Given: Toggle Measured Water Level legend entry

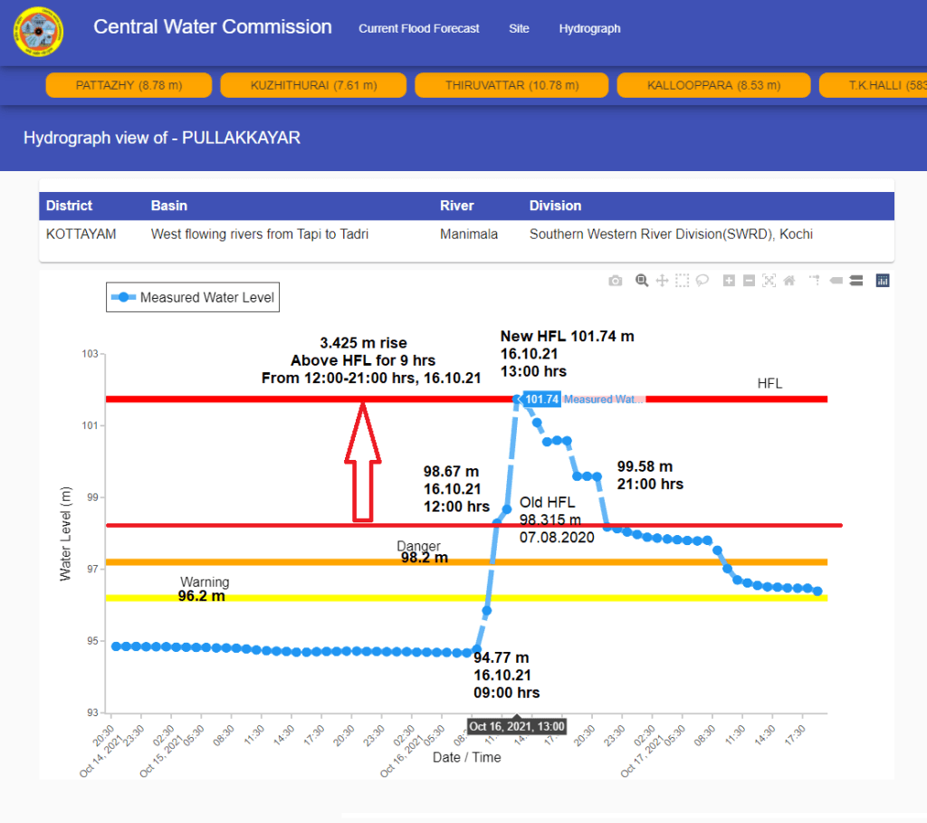Looking at the screenshot, I should pyautogui.click(x=193, y=297).
